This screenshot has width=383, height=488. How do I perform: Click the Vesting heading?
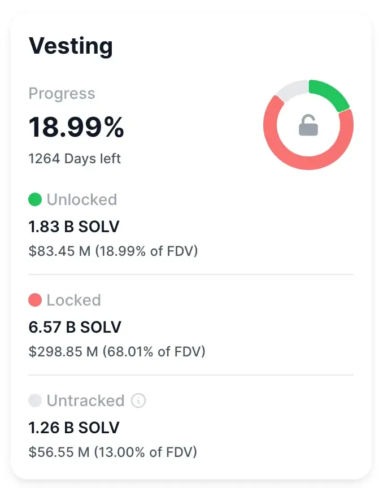(71, 46)
